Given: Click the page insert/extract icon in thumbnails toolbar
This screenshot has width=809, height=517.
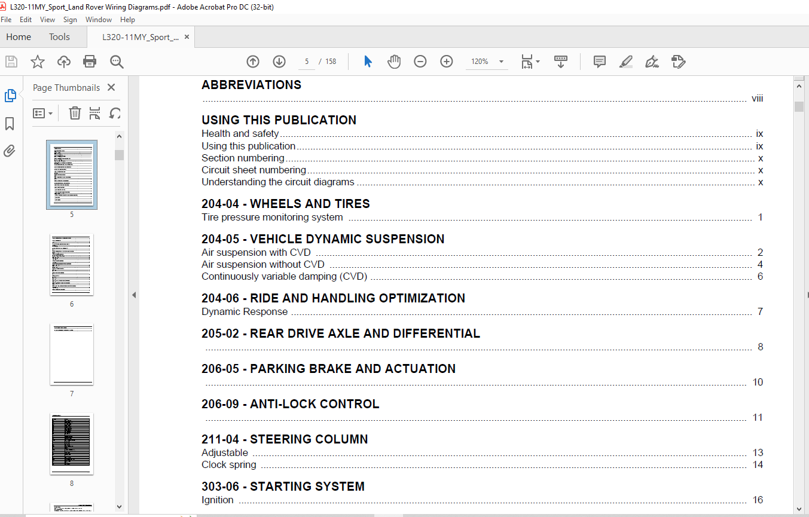Looking at the screenshot, I should pos(94,113).
